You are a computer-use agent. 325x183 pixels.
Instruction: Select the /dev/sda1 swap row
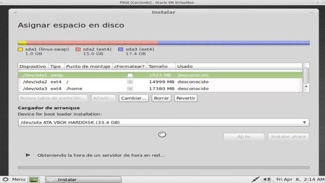coord(160,75)
